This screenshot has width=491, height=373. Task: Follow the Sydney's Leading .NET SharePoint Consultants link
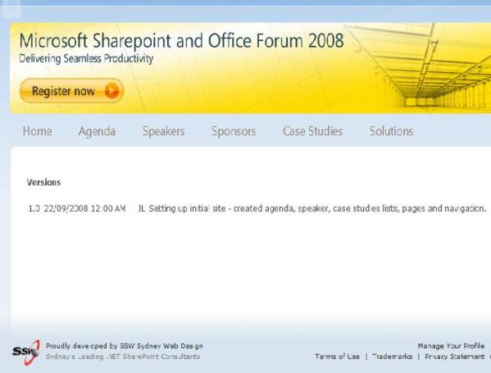(123, 357)
